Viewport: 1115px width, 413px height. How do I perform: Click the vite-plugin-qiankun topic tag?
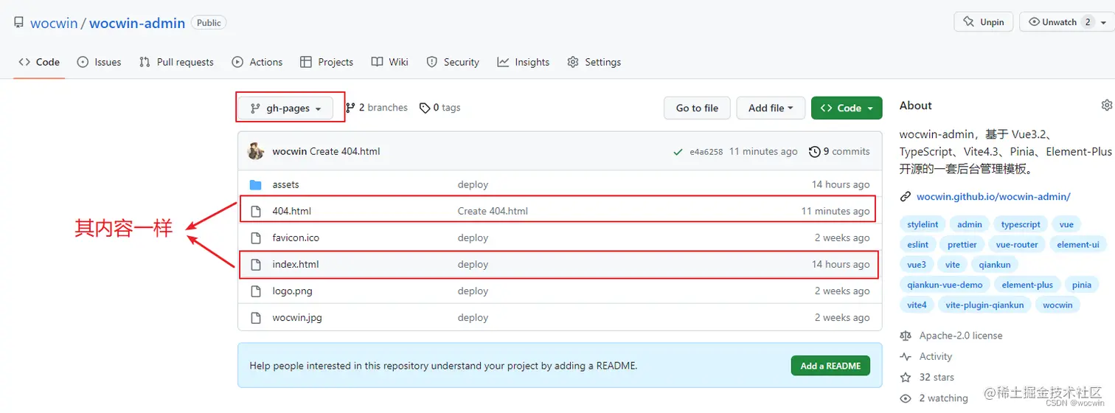(x=984, y=304)
